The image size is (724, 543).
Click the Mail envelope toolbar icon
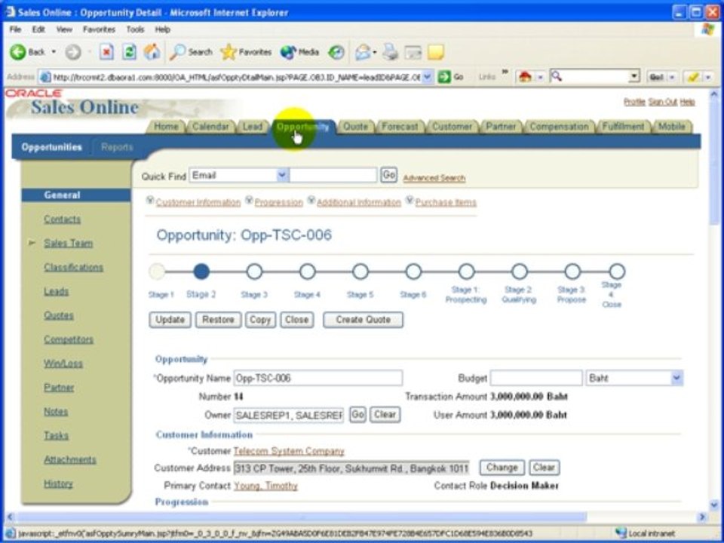(363, 52)
